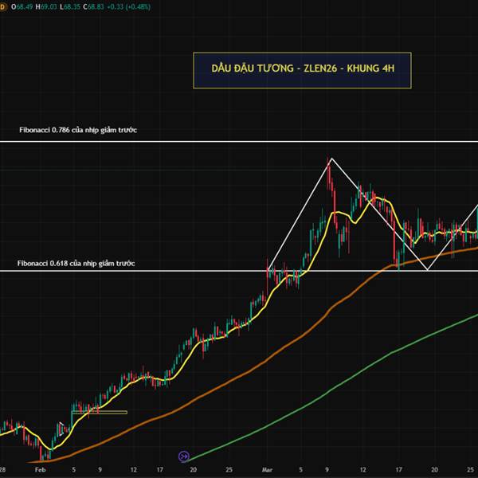
Task: Select the title box DẦU ĐẬU TƯƠNG - ZLEN26
Action: pyautogui.click(x=302, y=70)
